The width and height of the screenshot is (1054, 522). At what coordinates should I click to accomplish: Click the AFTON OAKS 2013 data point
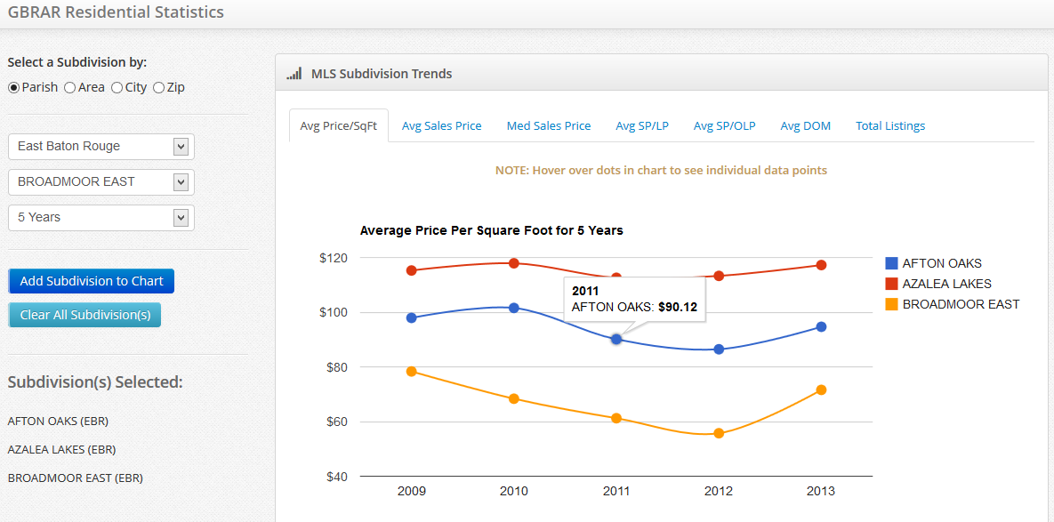click(x=821, y=327)
